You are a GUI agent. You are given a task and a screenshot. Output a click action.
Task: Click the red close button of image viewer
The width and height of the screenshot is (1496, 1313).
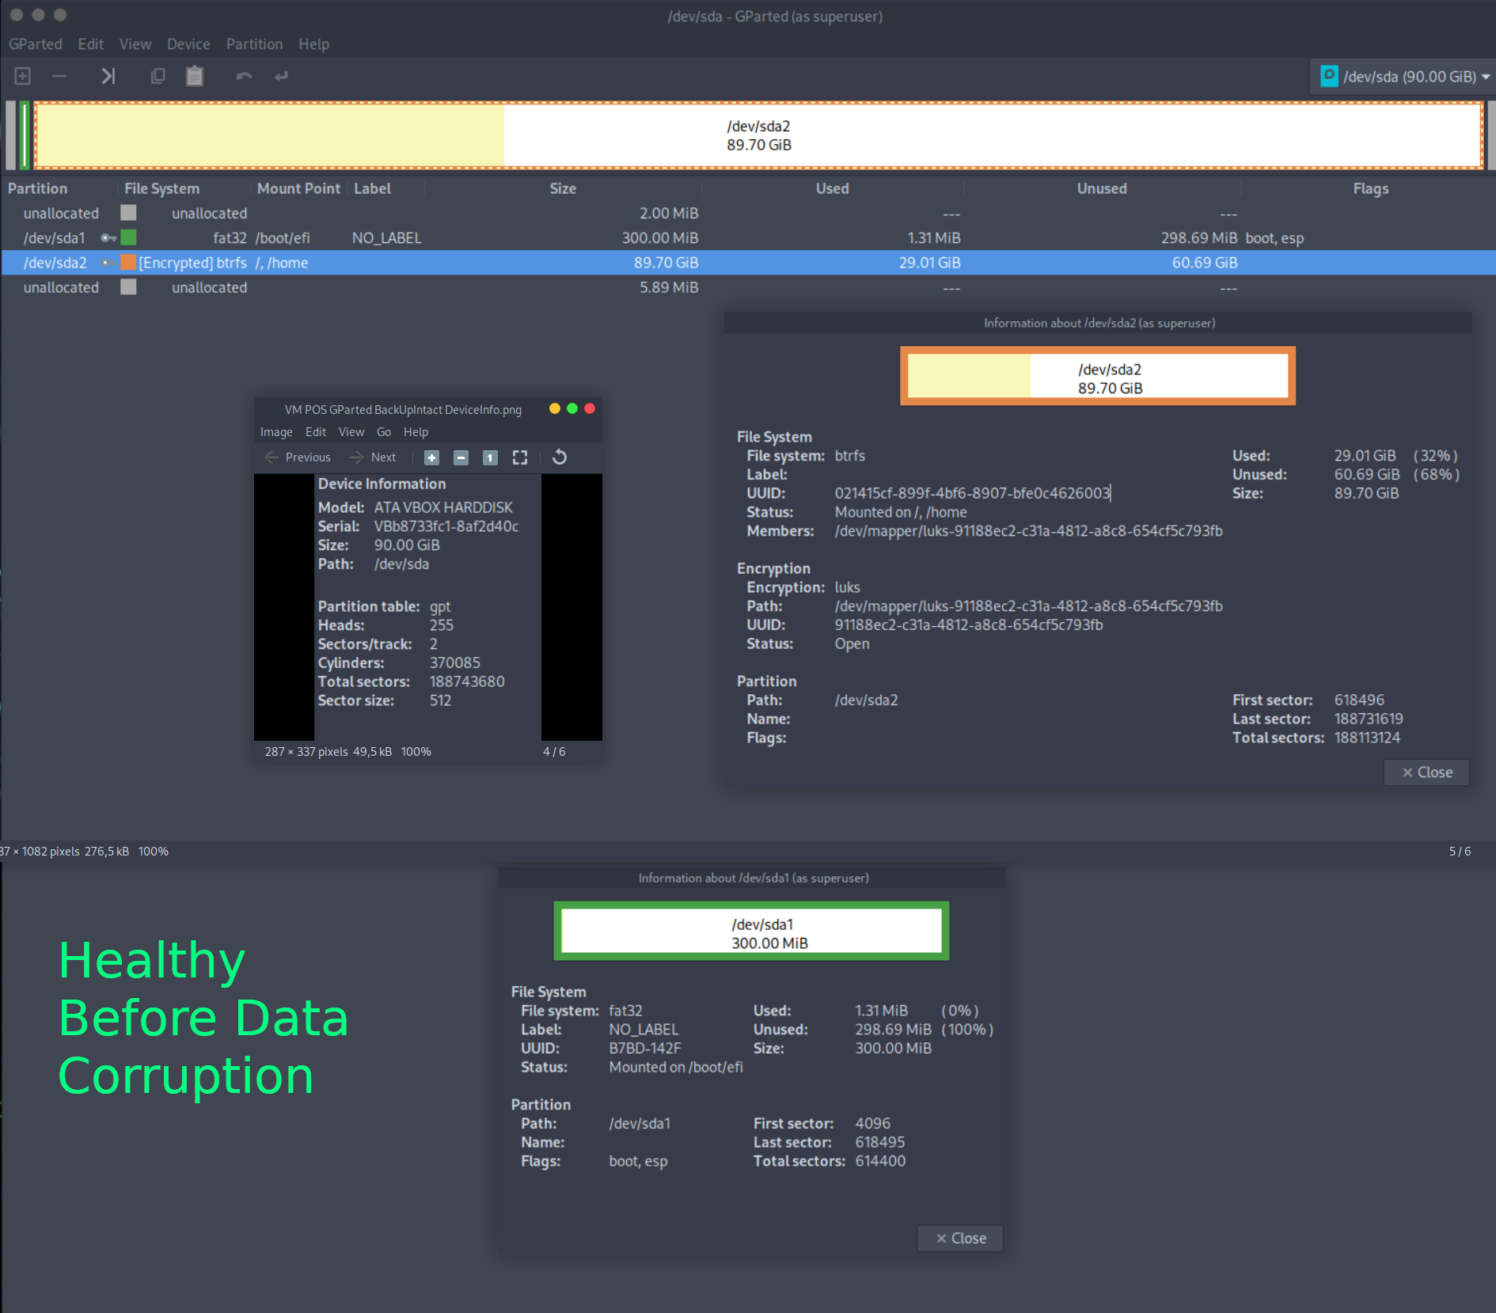click(590, 408)
